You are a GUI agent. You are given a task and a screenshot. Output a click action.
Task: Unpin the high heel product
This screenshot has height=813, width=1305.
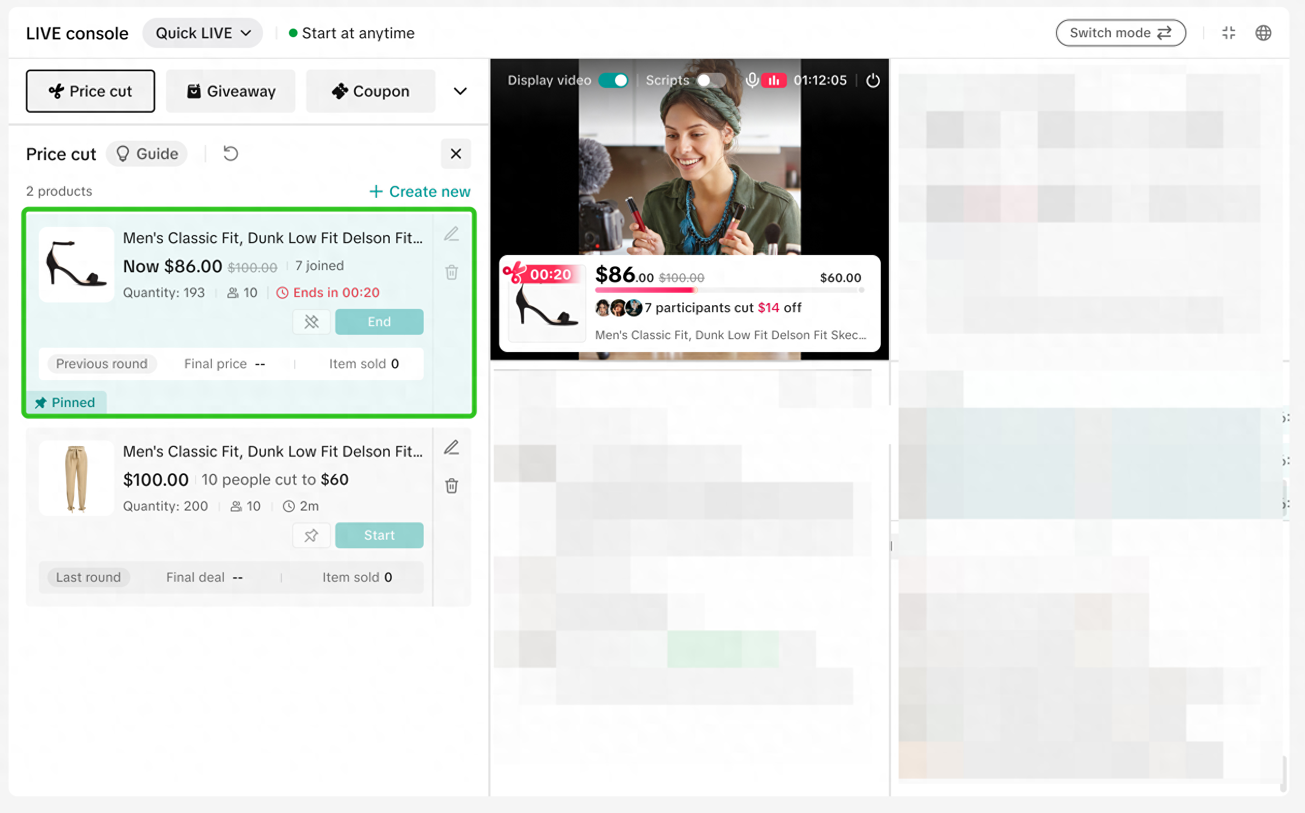[311, 322]
